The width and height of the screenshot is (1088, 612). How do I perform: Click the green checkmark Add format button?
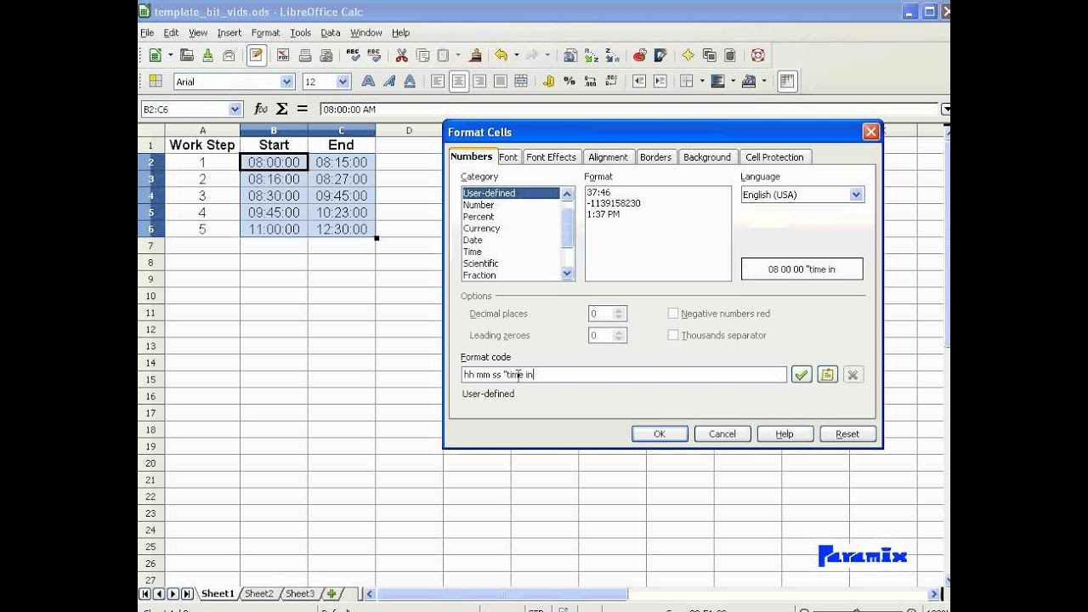(802, 375)
